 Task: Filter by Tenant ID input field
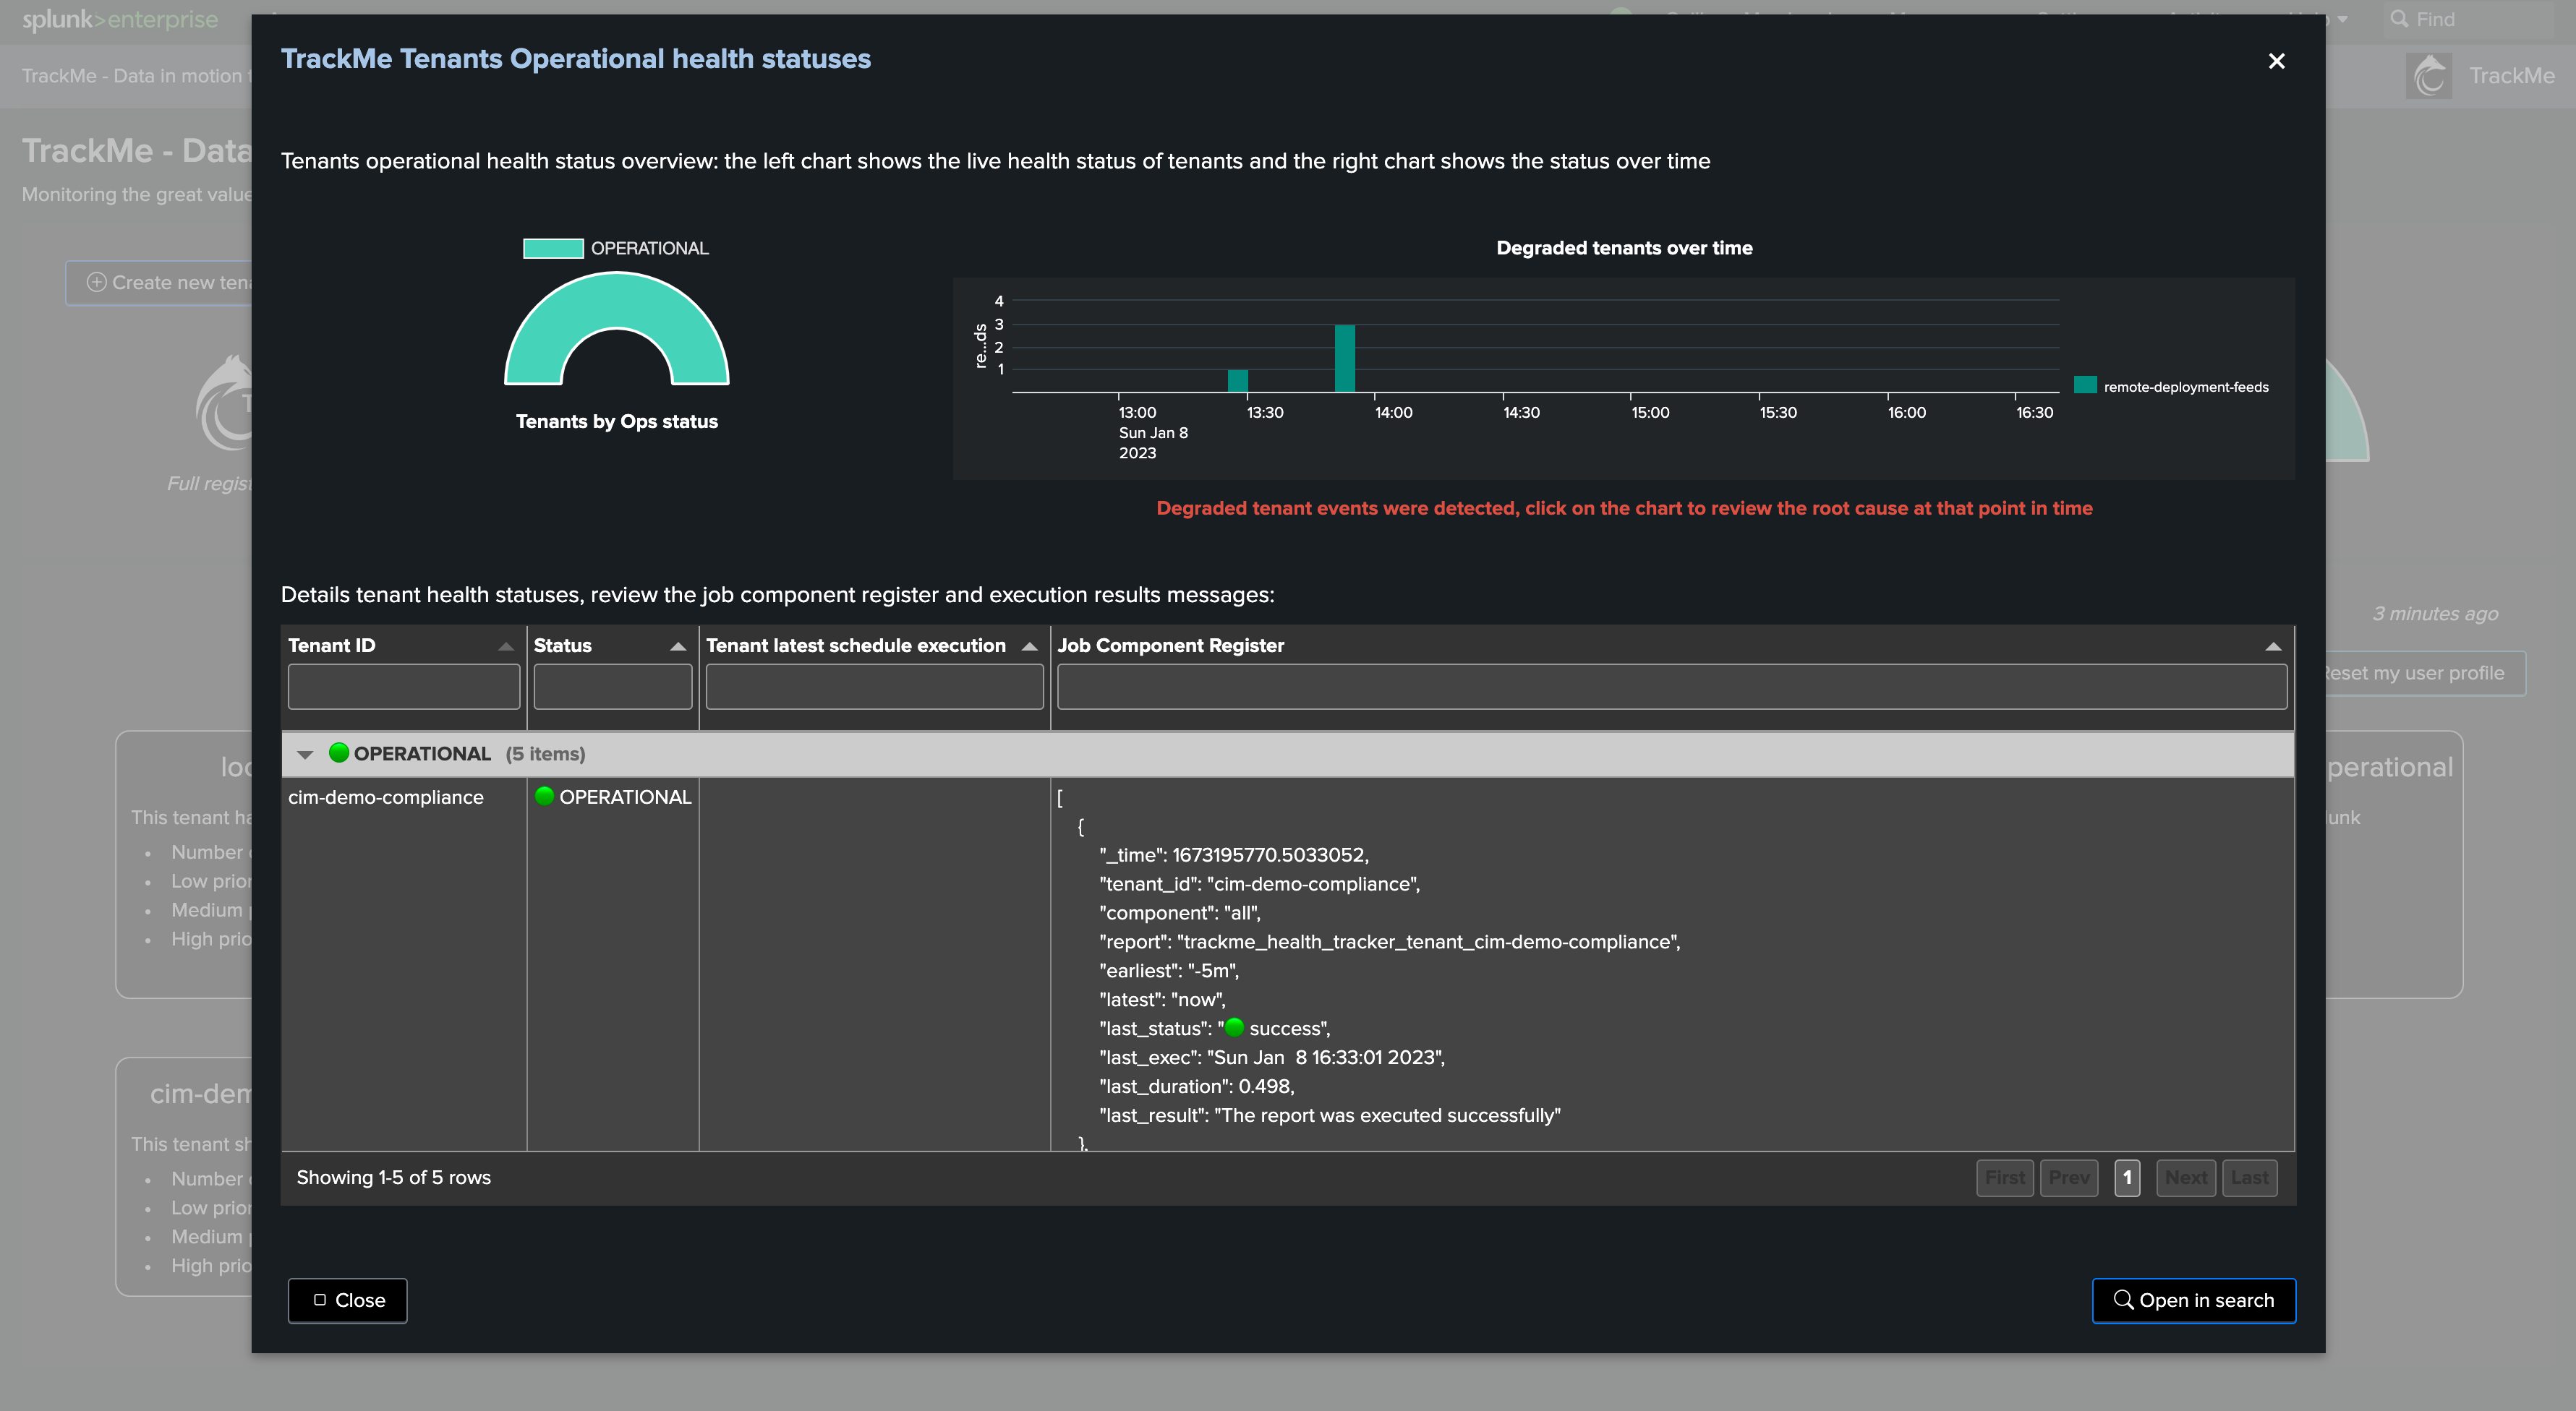(403, 687)
